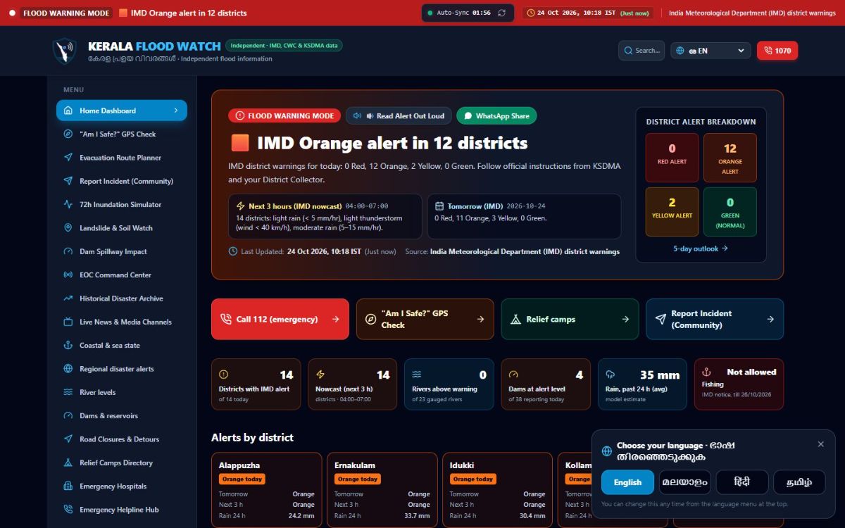Click the 72h Inundation Simulator pulse icon
The height and width of the screenshot is (528, 845).
point(68,205)
